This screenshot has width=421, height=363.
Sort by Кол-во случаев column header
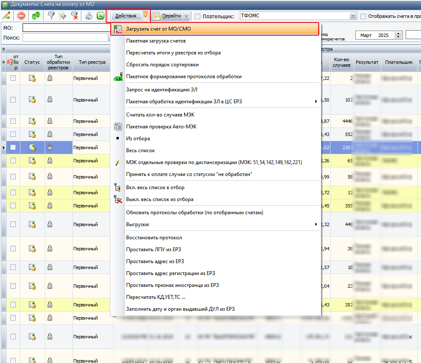click(x=342, y=62)
